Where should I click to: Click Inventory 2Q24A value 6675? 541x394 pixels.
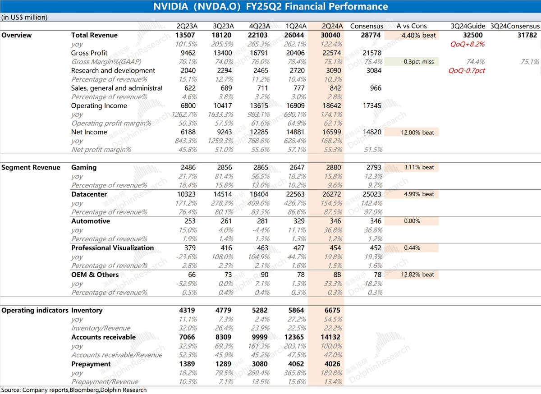[333, 310]
